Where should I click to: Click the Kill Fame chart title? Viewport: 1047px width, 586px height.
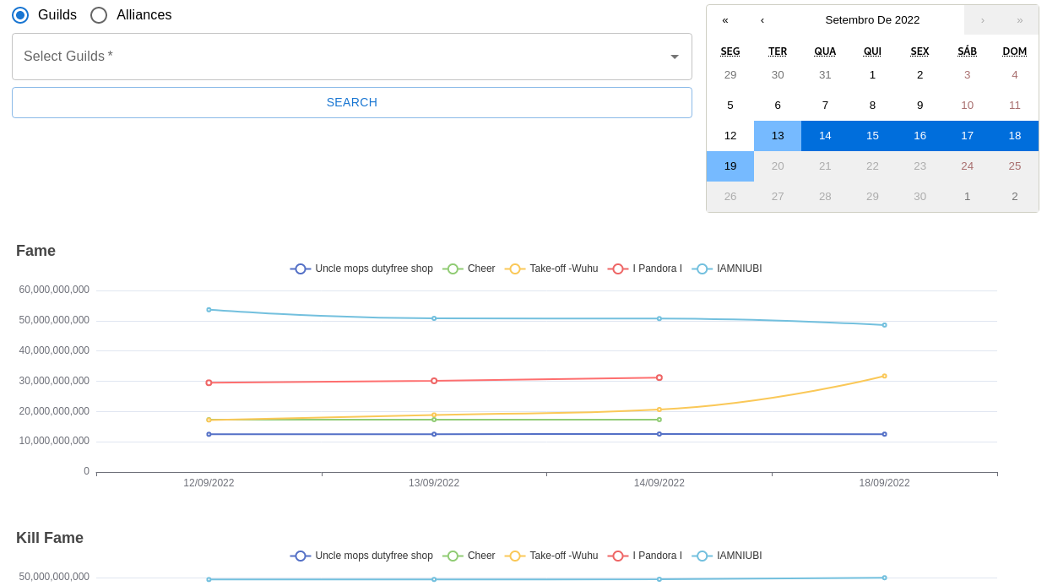(50, 538)
